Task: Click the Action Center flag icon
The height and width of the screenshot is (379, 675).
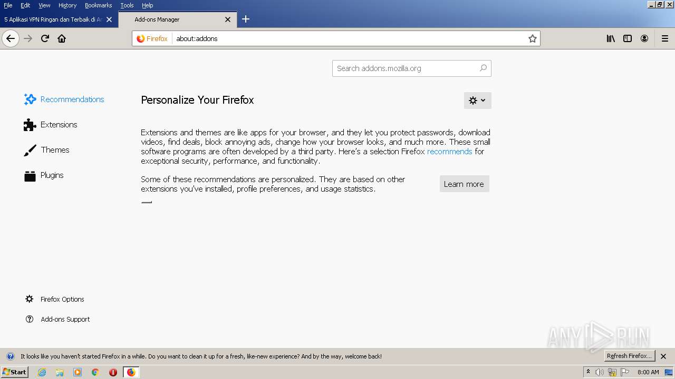Action: coord(625,372)
